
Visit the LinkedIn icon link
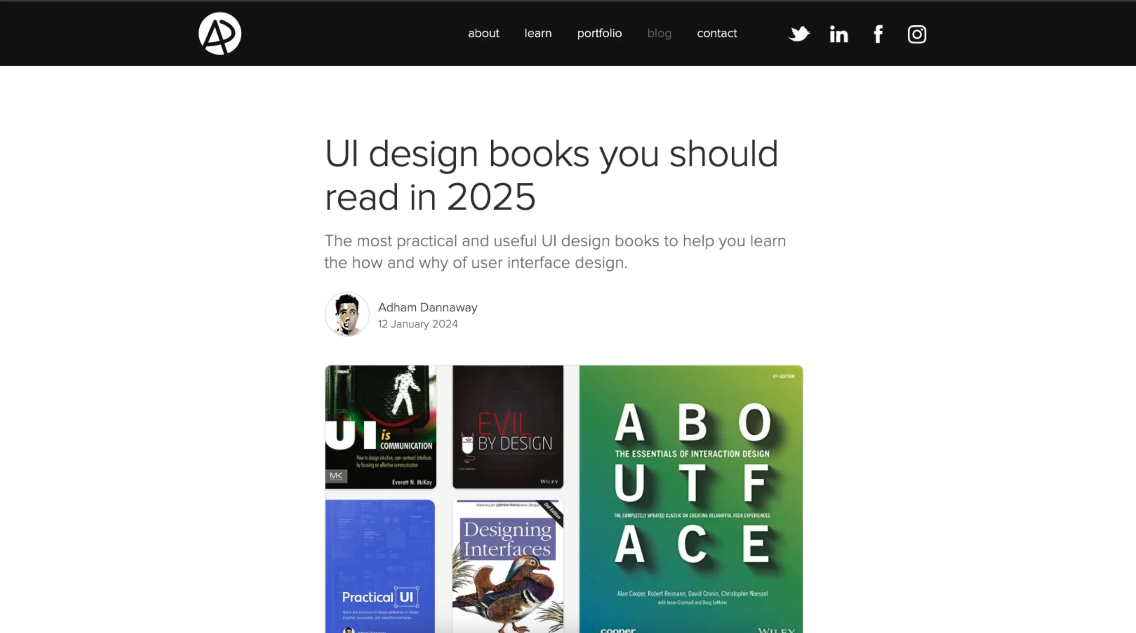pos(839,34)
